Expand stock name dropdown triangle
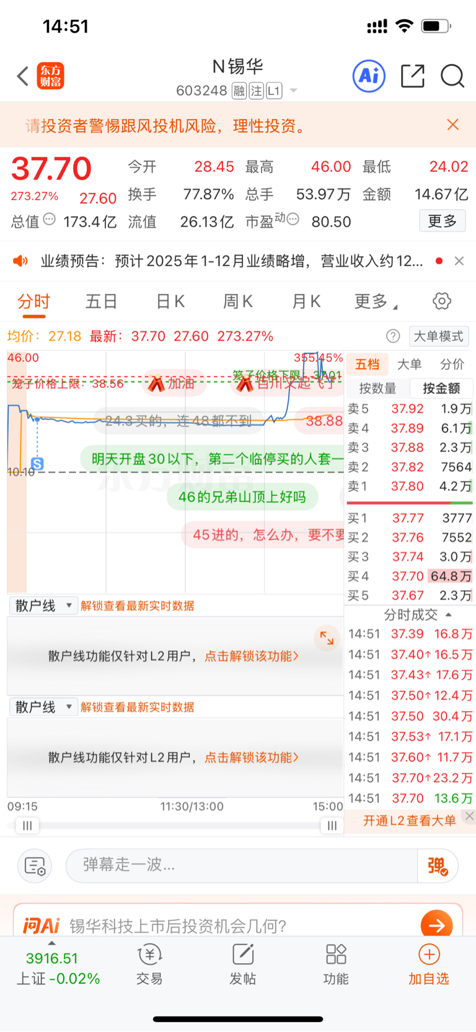The height and width of the screenshot is (1032, 476). pyautogui.click(x=294, y=91)
